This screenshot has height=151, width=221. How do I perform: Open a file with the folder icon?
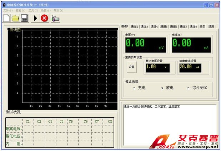click(15, 18)
